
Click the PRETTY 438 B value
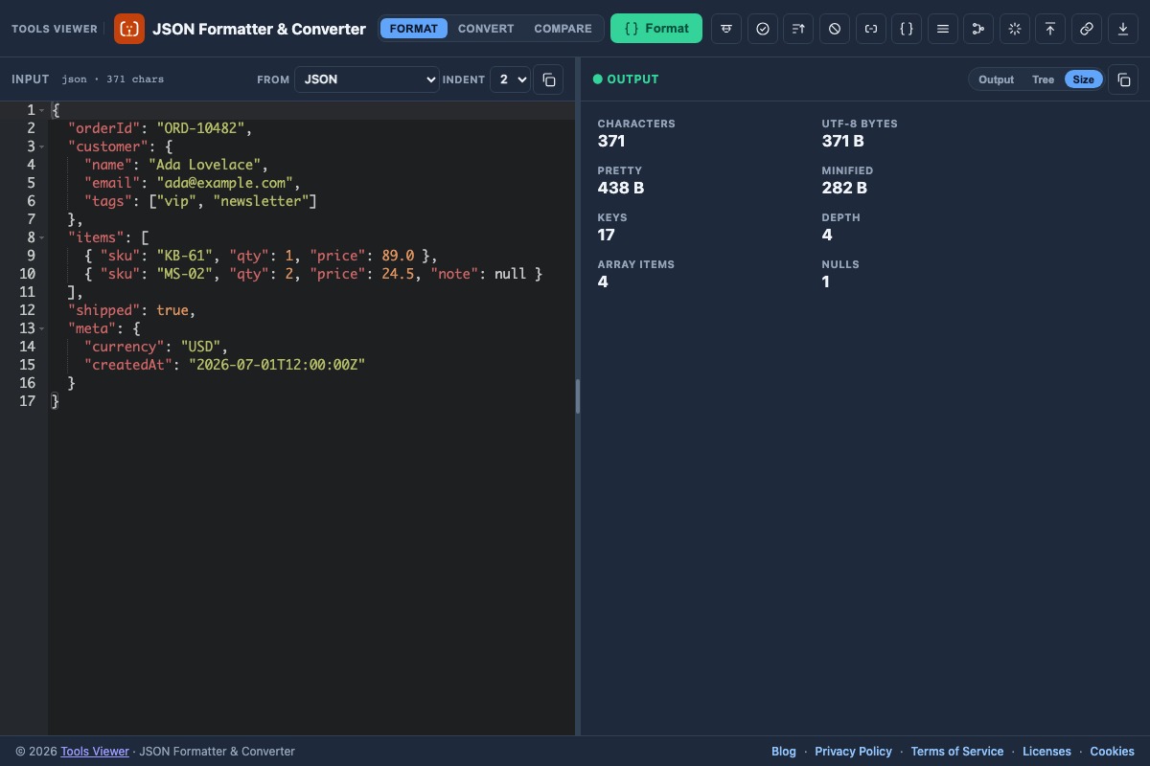[x=621, y=188]
